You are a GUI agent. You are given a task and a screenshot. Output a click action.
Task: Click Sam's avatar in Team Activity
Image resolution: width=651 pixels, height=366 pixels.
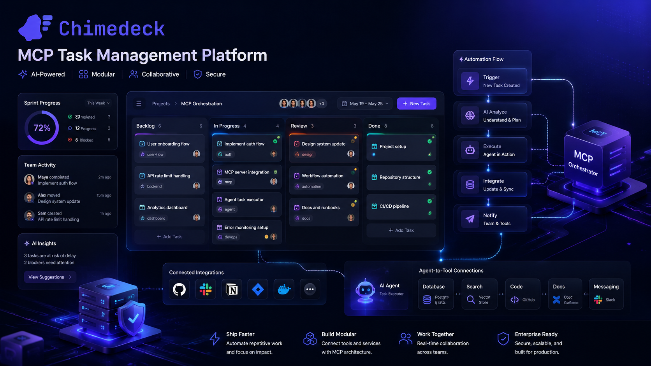[29, 216]
